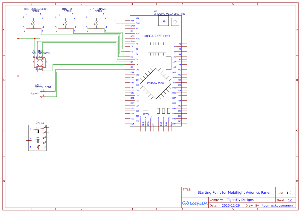Select the title 'Starting Point for Mobiflight Avionics Panel'
Viewport: 301px width, 213px height.
tap(234, 192)
